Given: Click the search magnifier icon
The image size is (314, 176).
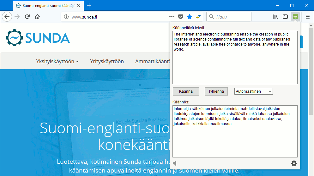Looking at the screenshot, I should [211, 17].
